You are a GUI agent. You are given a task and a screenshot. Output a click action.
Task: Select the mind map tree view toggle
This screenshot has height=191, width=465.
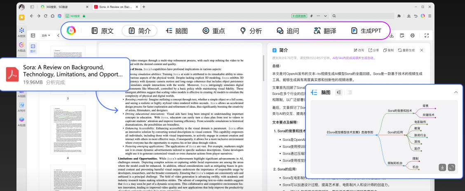[x=339, y=92]
